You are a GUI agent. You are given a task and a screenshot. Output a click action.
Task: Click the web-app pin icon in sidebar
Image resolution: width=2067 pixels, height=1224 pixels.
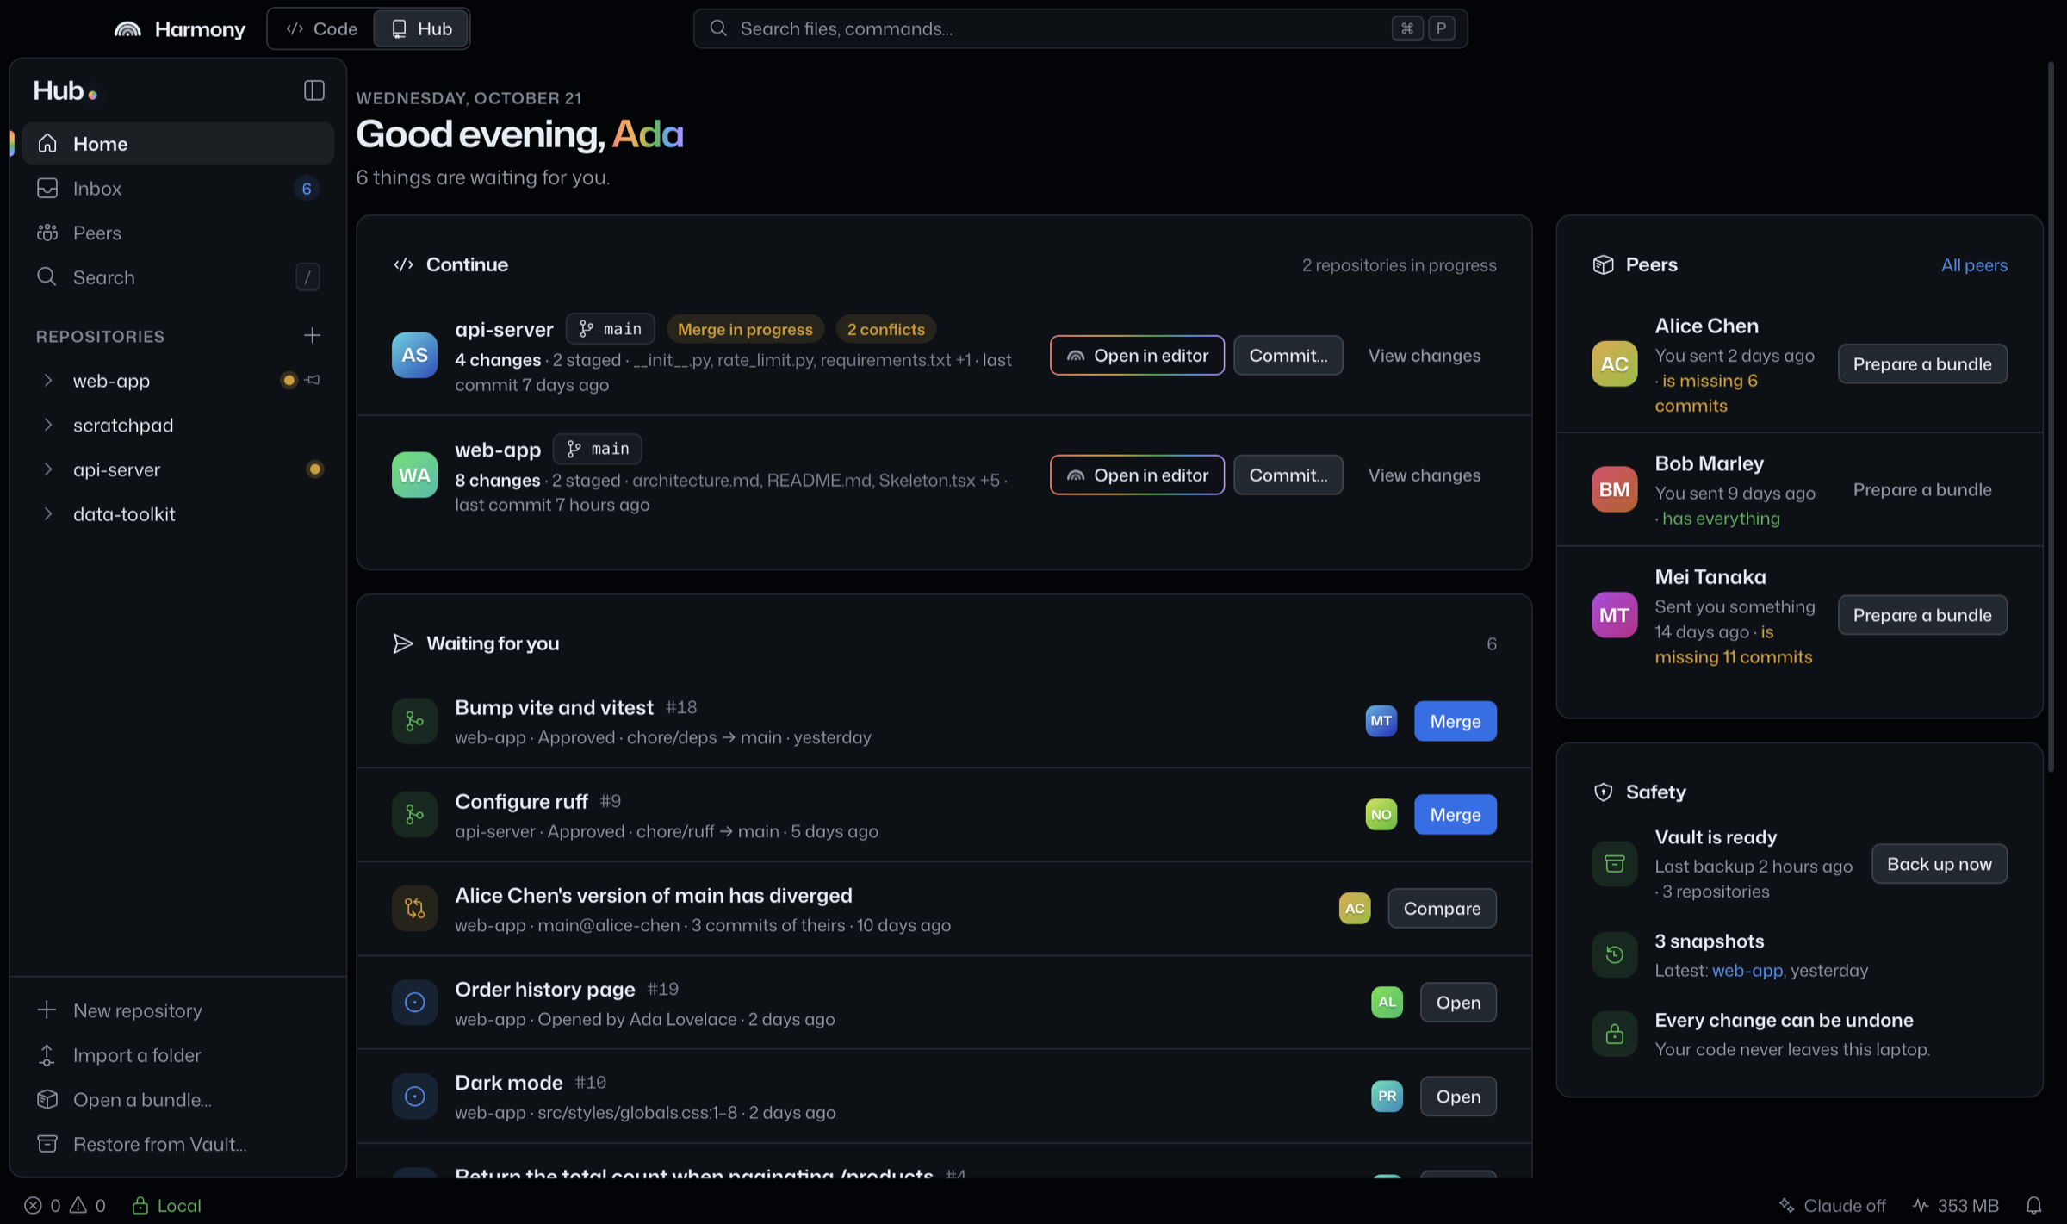click(x=313, y=380)
